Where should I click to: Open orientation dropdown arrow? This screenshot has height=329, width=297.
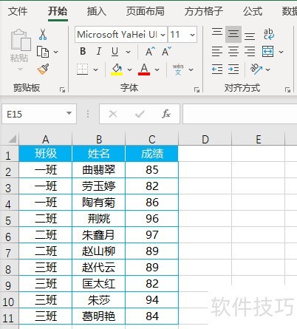268,69
